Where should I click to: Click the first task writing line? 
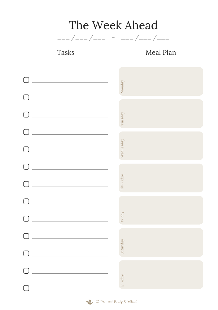(70, 82)
